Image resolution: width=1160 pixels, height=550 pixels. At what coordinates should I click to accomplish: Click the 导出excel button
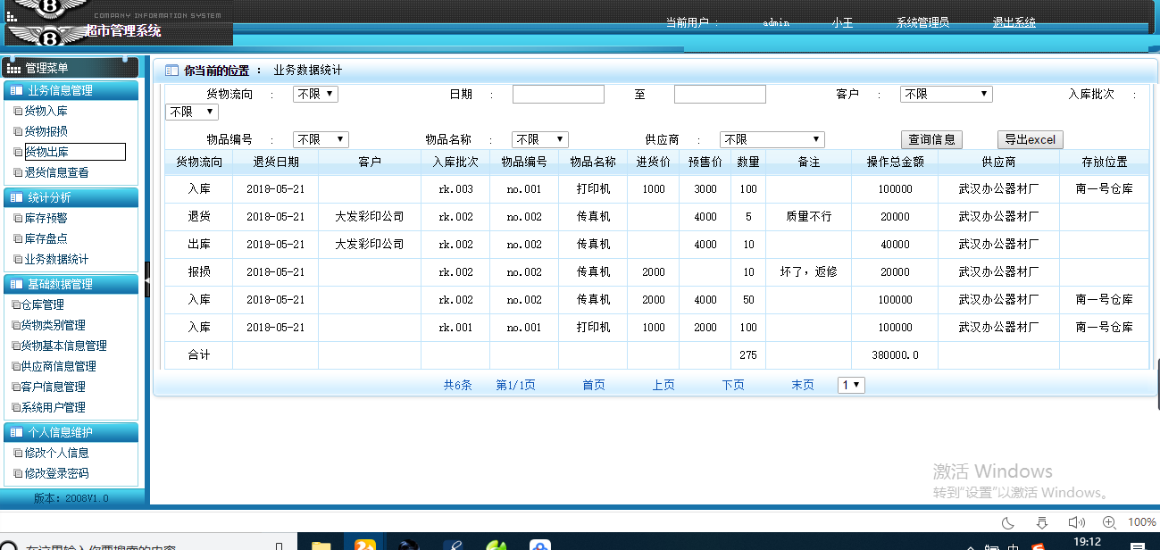(x=1030, y=139)
